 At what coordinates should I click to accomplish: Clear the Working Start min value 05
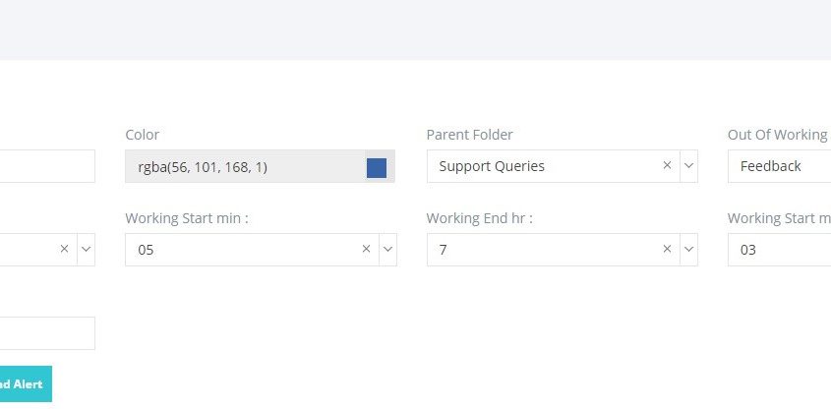tap(366, 249)
